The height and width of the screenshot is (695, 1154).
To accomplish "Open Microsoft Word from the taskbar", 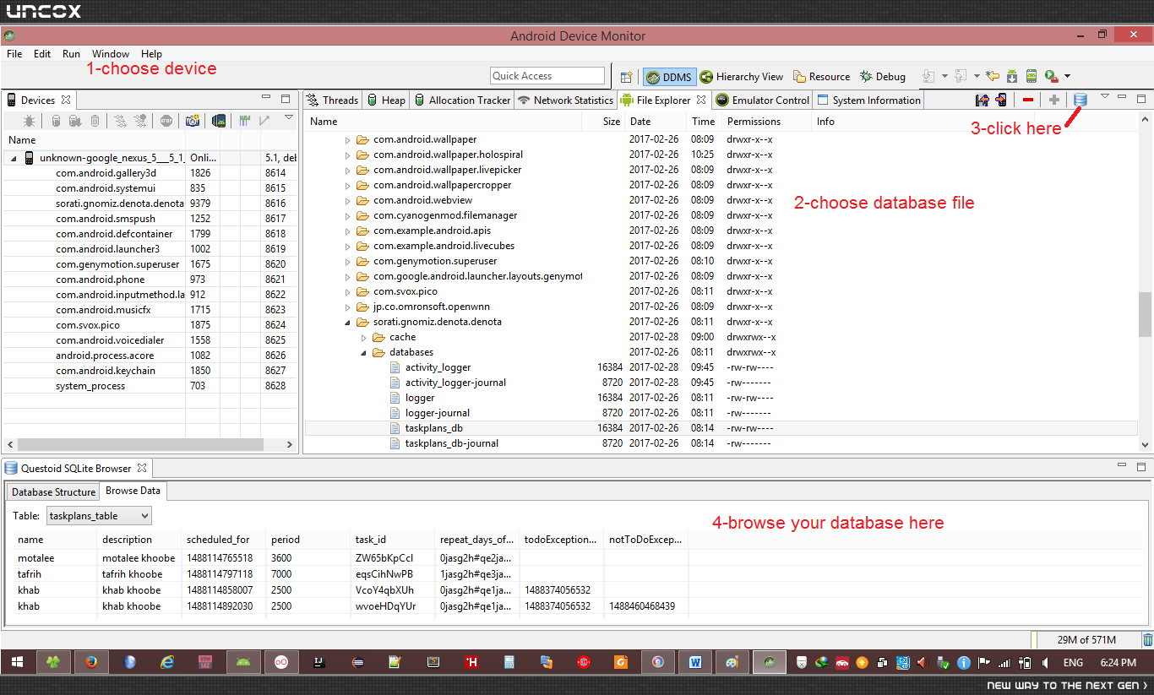I will point(695,662).
